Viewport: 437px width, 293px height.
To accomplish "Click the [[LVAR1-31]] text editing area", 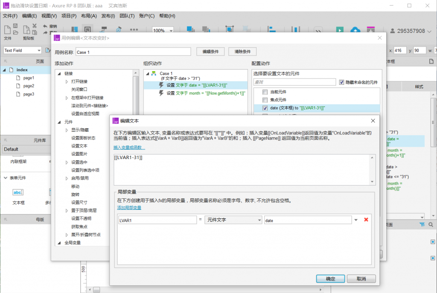I will click(242, 170).
